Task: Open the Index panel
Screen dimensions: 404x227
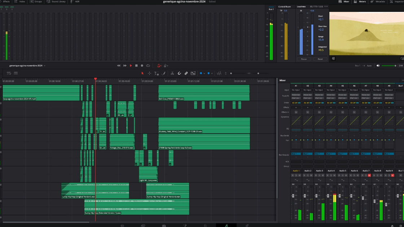Action: tap(20, 1)
